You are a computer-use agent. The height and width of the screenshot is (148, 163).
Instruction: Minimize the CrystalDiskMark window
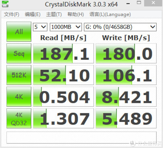click(128, 4)
